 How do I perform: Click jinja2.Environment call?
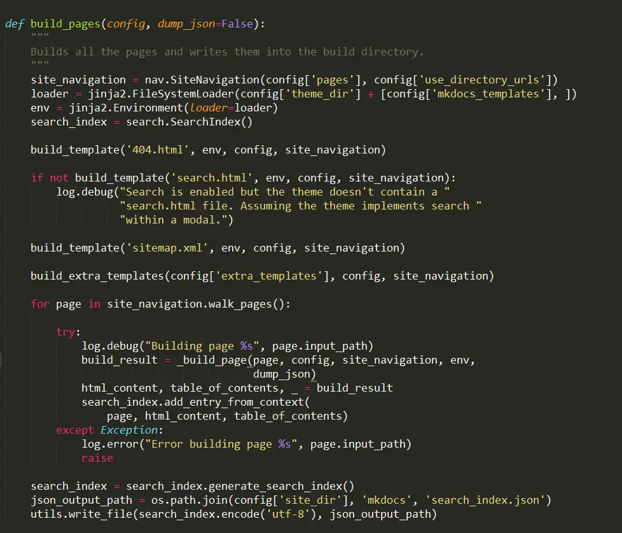(x=126, y=108)
